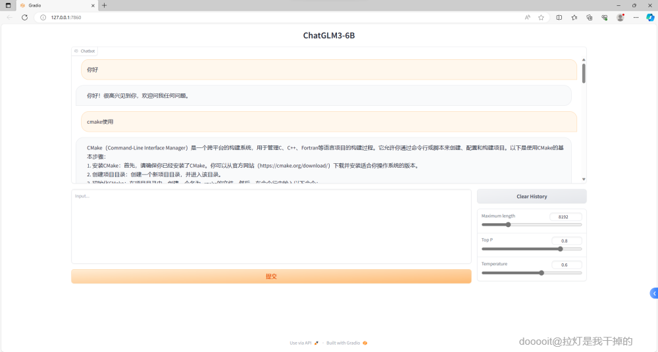Viewport: 658px width, 352px height.
Task: Click the Clear History button
Action: [532, 196]
